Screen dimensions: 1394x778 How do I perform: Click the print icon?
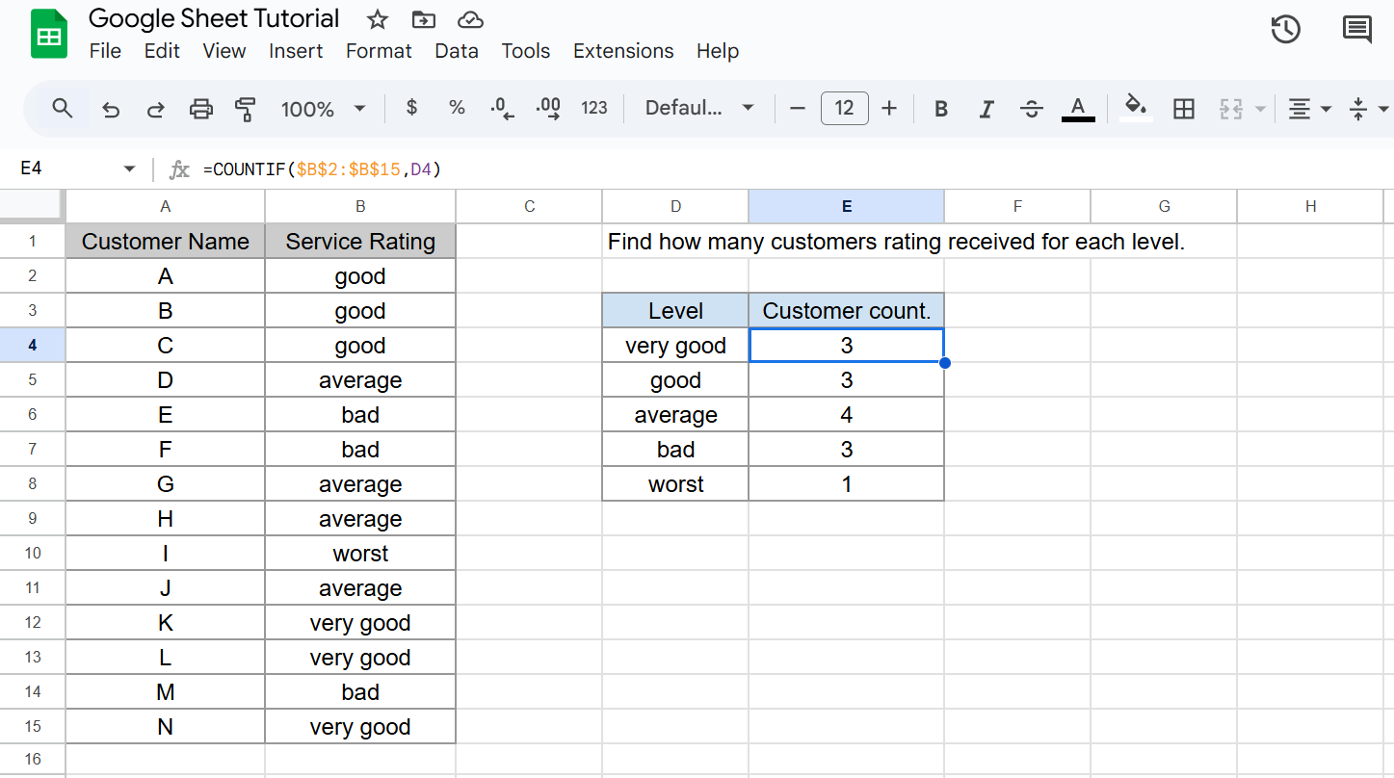[200, 109]
